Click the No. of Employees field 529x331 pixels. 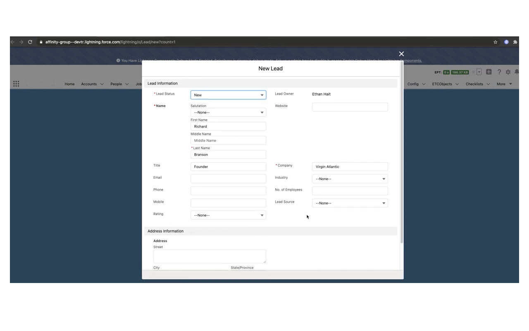click(x=350, y=191)
